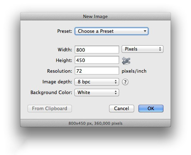Expand the Preset dropdown arrow
The width and height of the screenshot is (191, 155).
145,31
